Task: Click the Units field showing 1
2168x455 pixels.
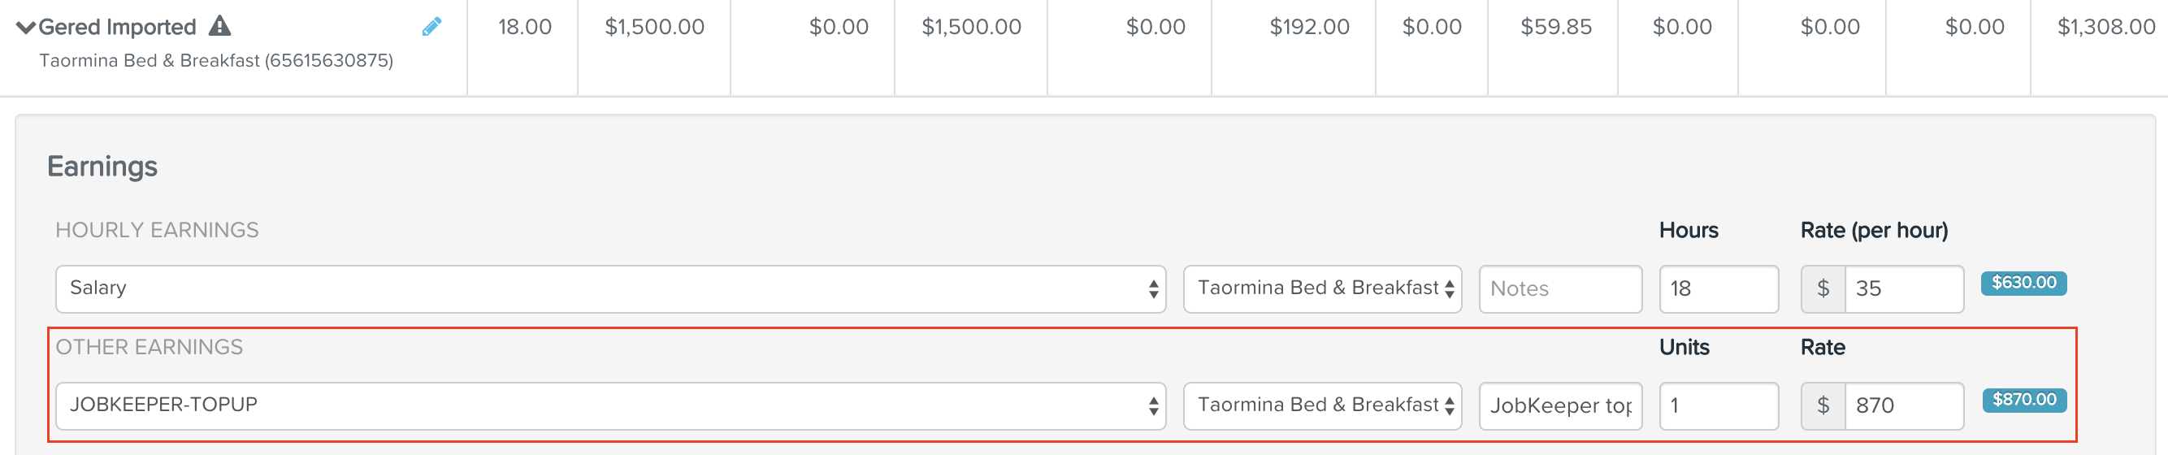Action: click(1719, 405)
